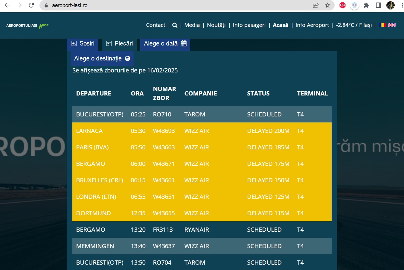Click the address bar URL aeroport-iasi.ro
The width and height of the screenshot is (404, 270).
(x=70, y=5)
